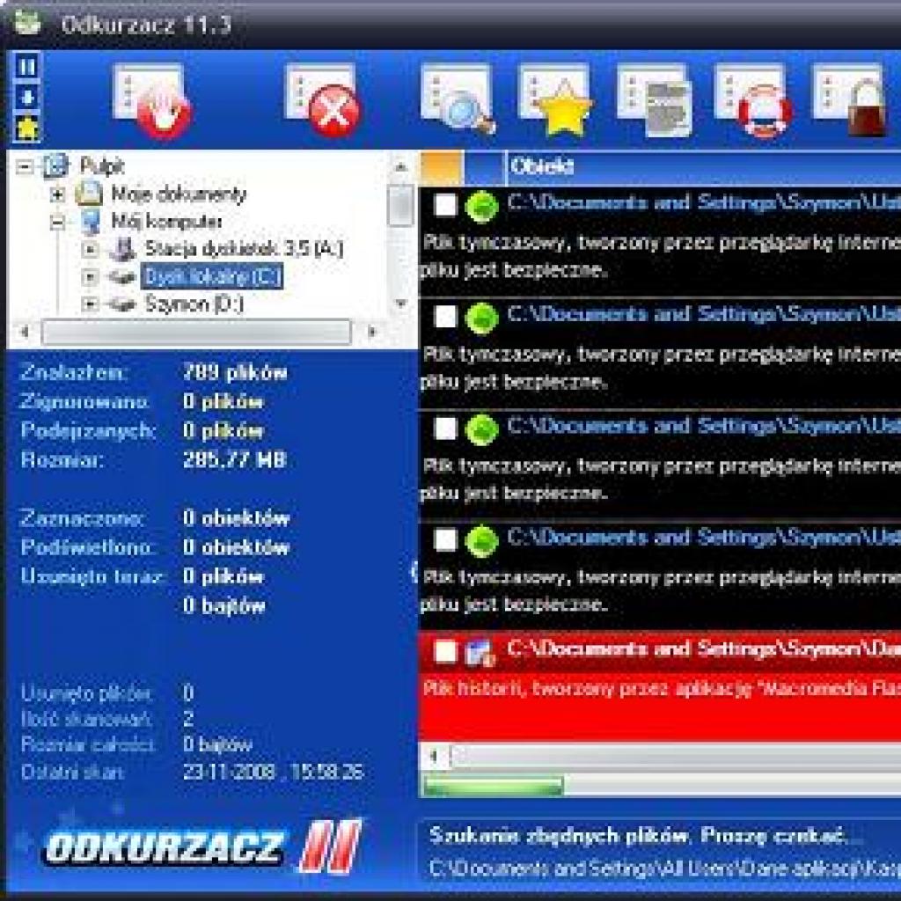Click the small star button in left strip
The height and width of the screenshot is (901, 901).
[27, 128]
